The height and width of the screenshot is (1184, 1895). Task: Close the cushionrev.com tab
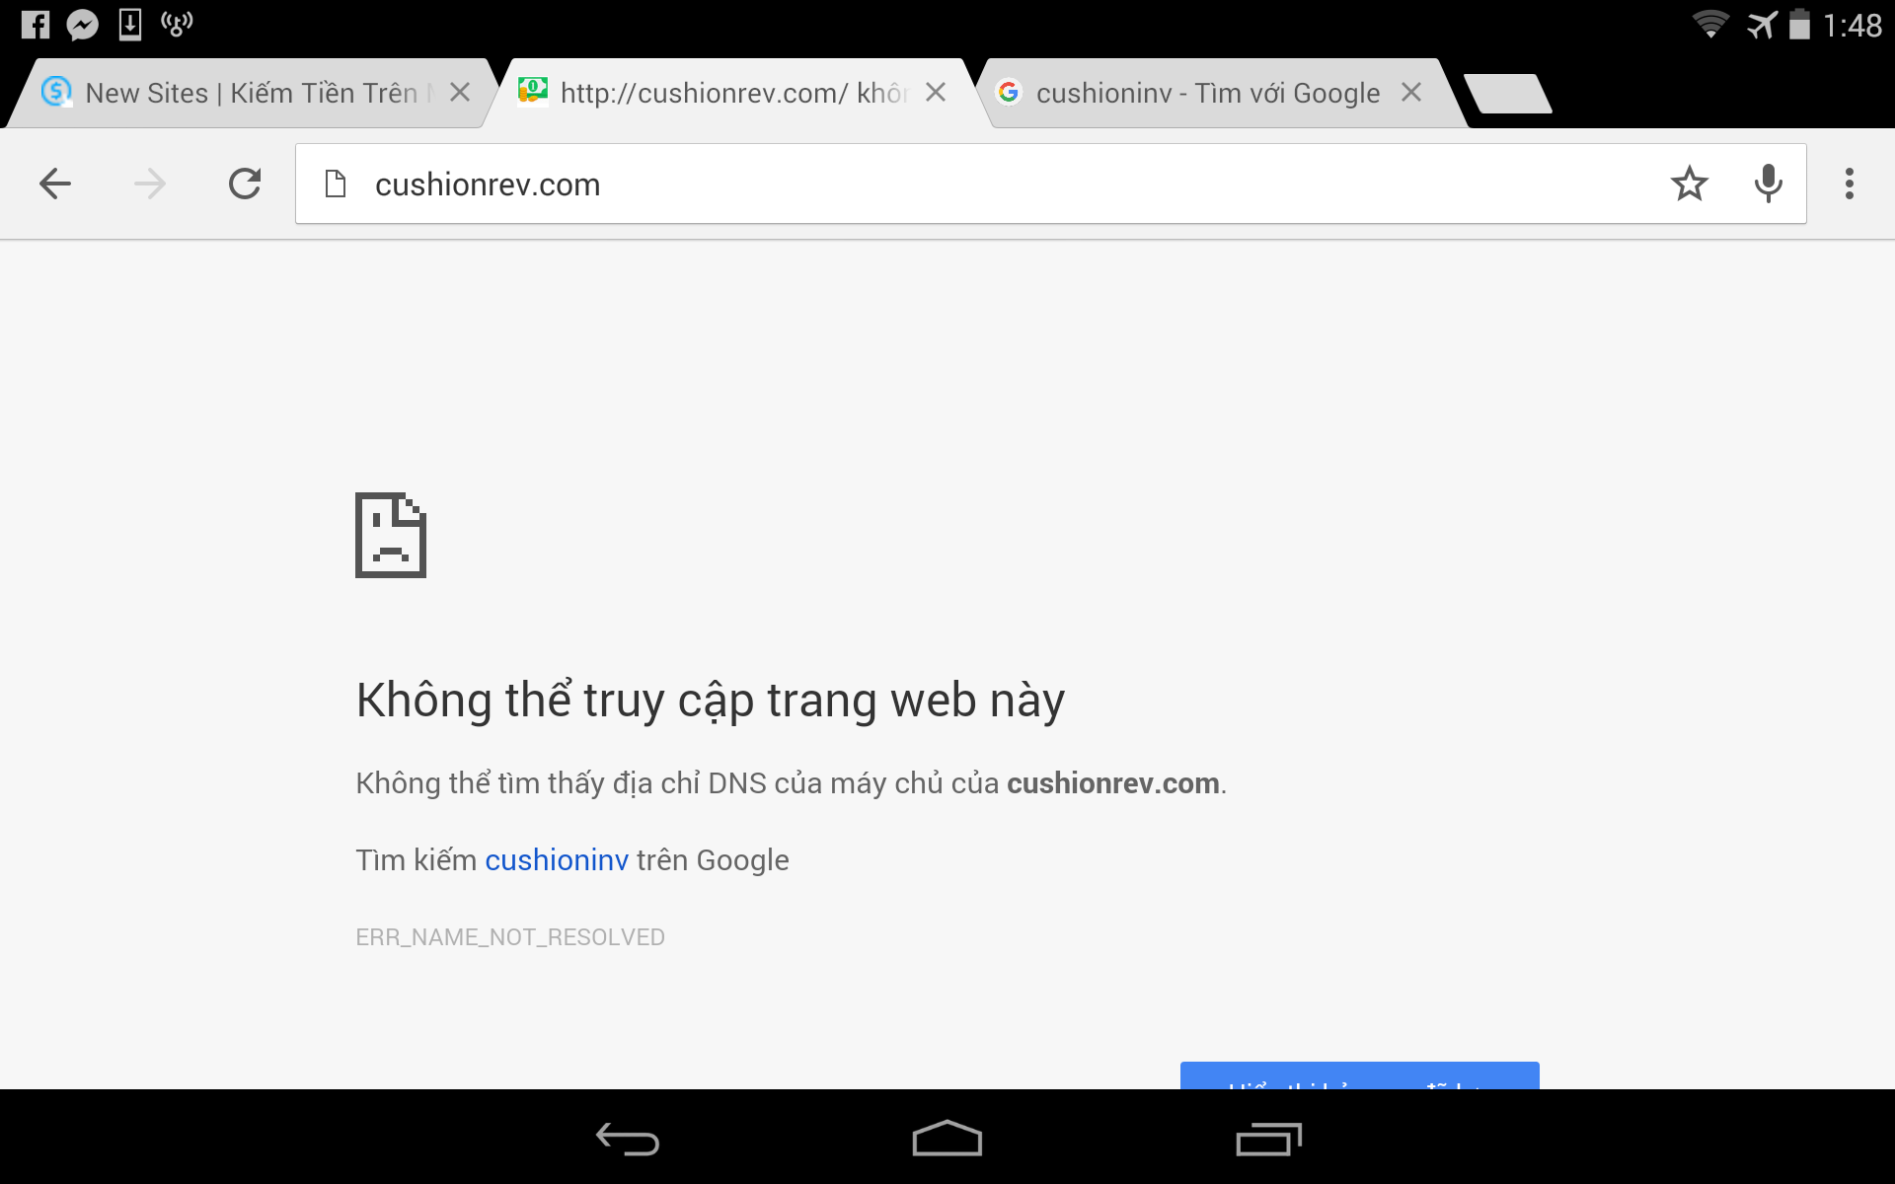pos(936,93)
